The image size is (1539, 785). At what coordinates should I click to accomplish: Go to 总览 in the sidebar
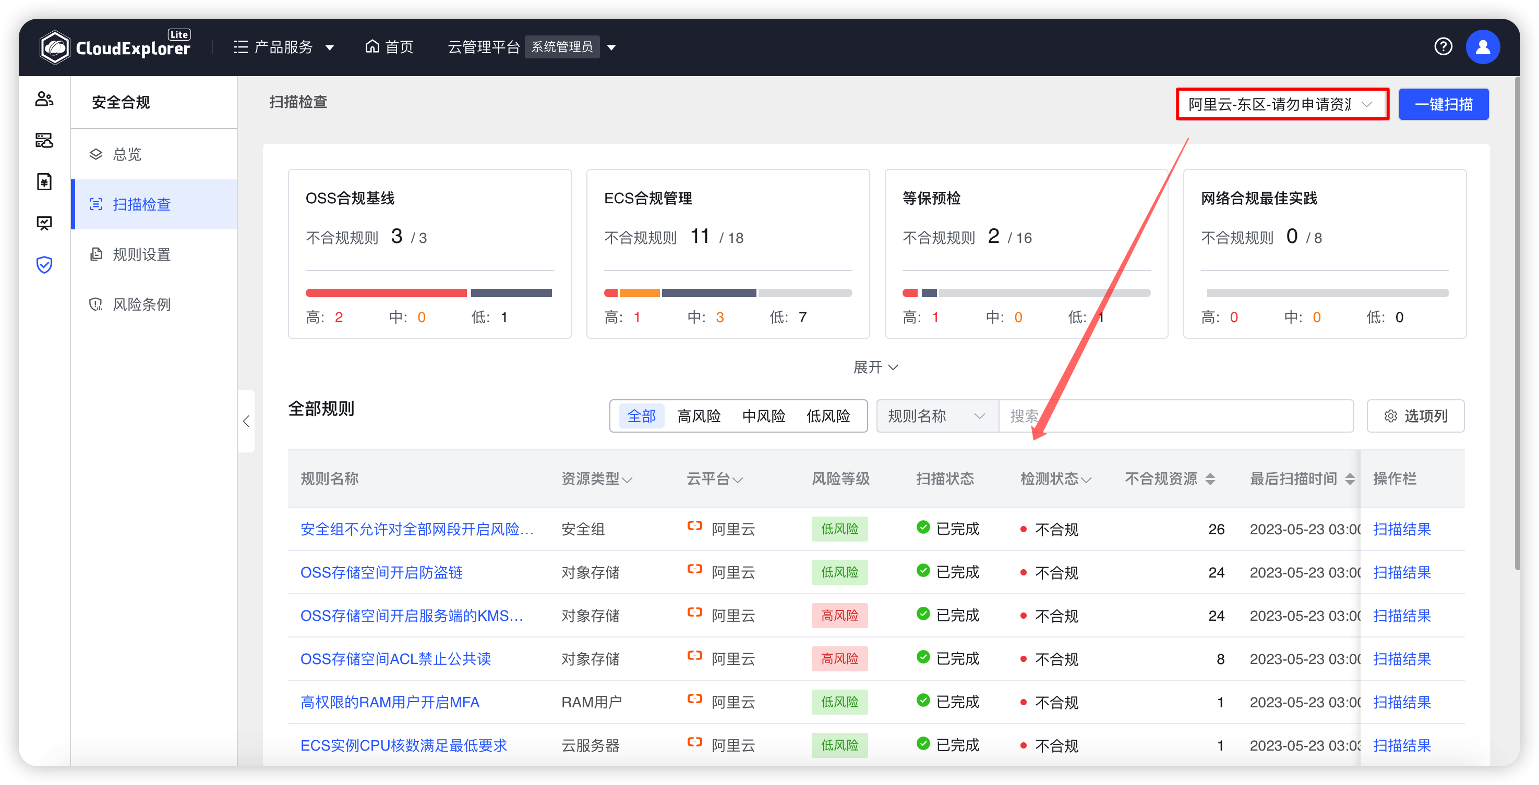pos(154,154)
